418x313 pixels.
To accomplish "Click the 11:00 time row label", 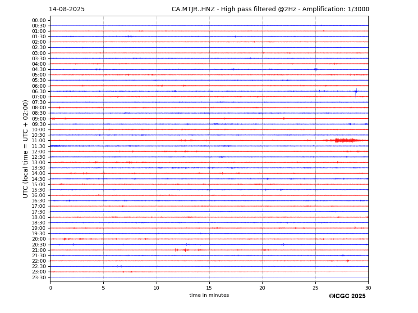I will coord(39,140).
